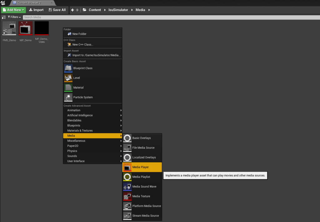Expand the arrow after Content breadcrumb
The height and width of the screenshot is (222, 320).
105,10
